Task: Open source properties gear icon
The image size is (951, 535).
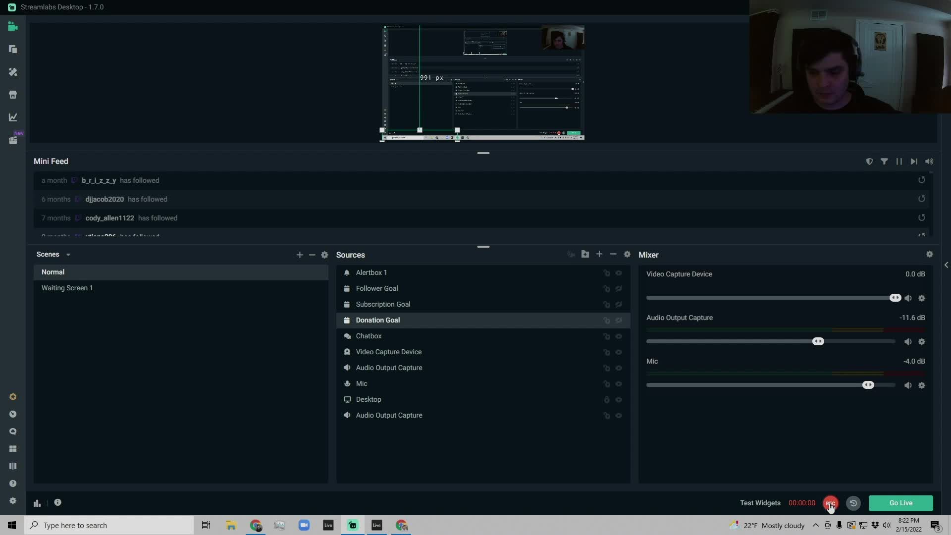Action: tap(627, 254)
